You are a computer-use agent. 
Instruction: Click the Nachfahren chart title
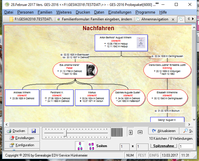pyautogui.click(x=98, y=28)
